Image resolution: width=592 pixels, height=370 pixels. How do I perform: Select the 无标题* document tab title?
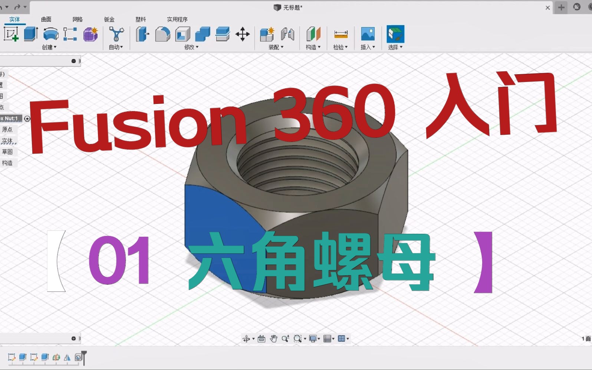[293, 7]
